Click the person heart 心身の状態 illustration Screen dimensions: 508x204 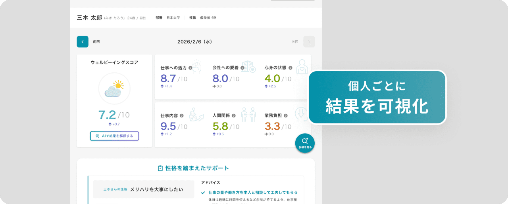302,66
